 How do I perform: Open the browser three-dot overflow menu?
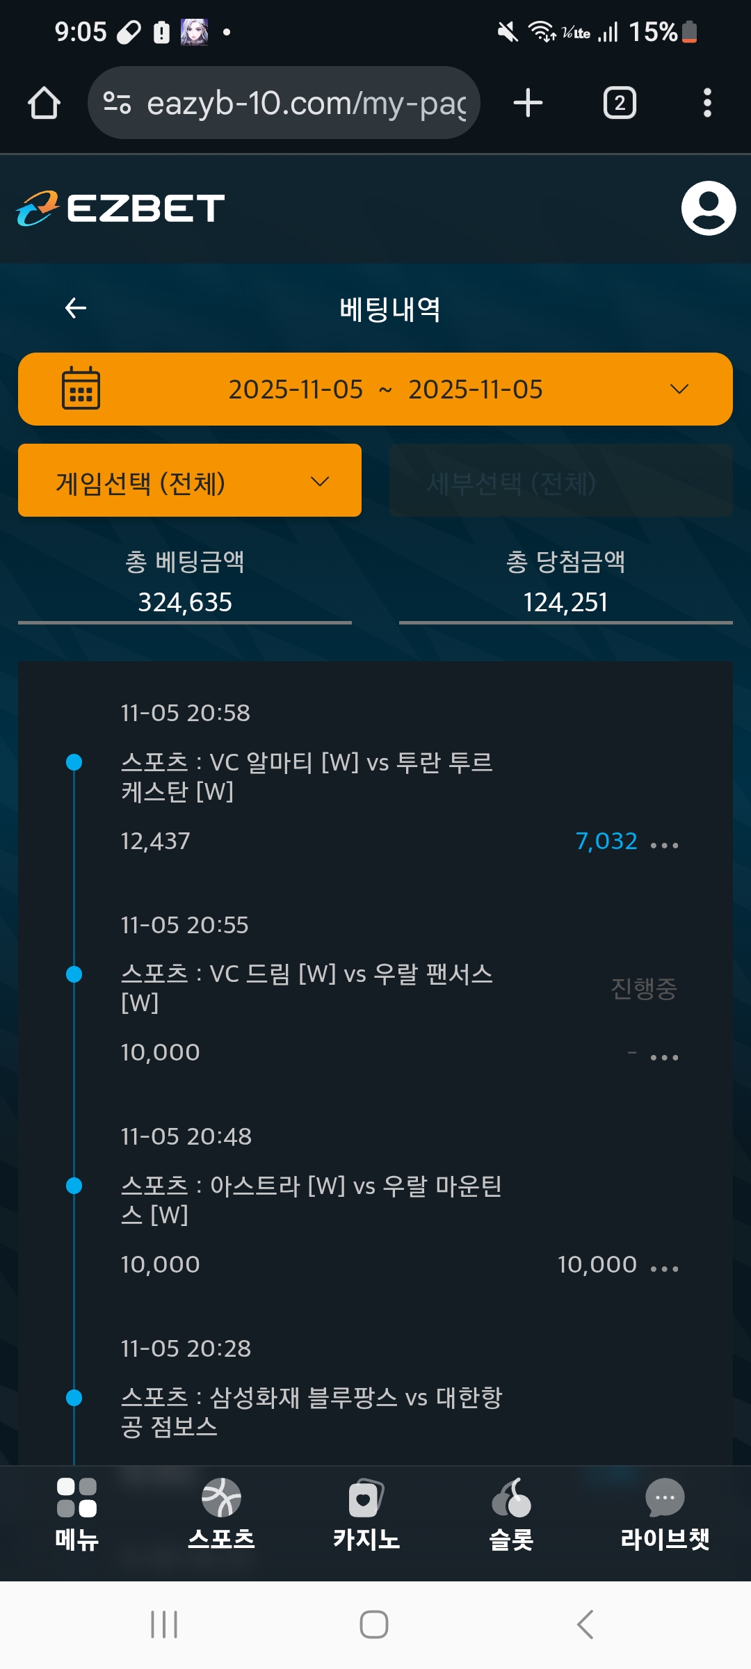click(x=707, y=103)
